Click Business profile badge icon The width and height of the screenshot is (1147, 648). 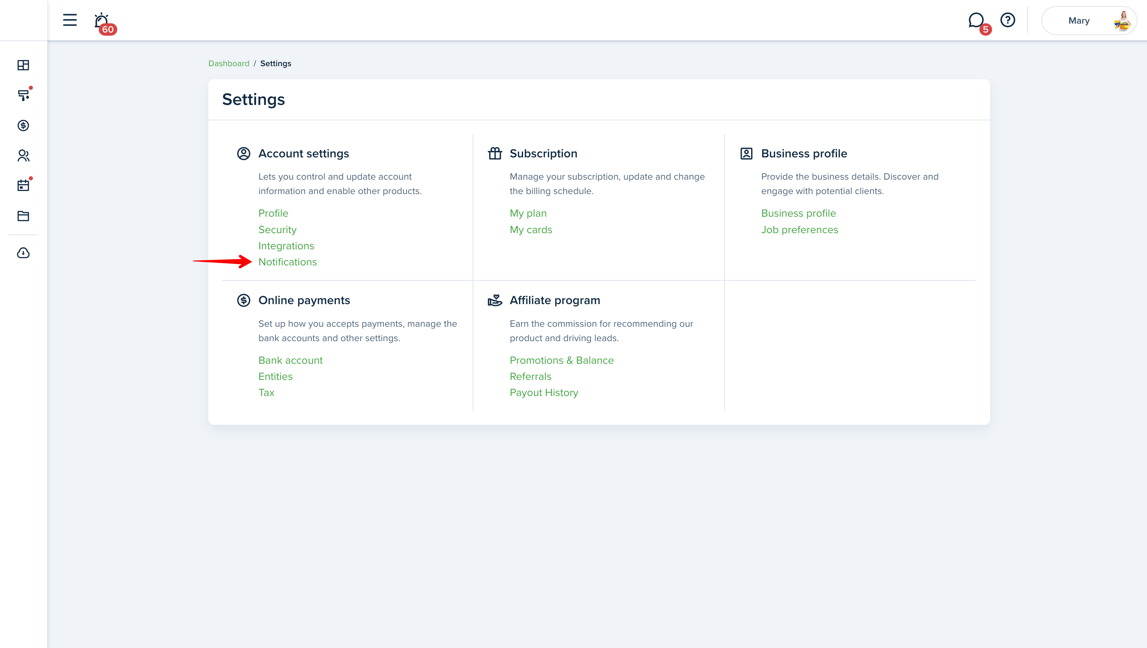point(746,154)
